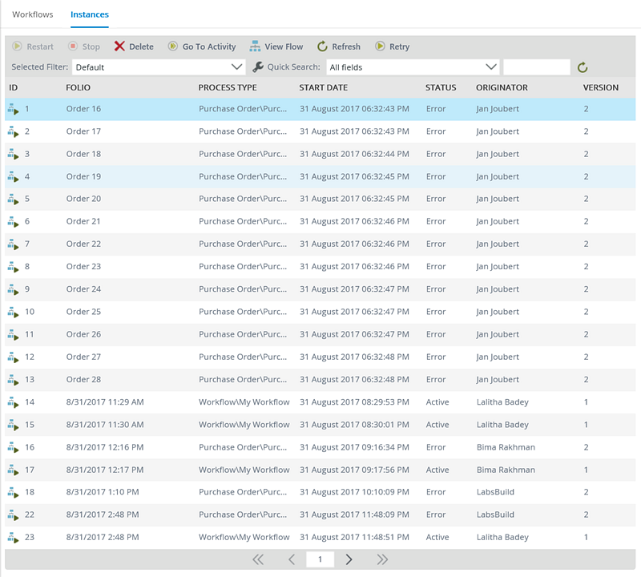Select the Instances tab
Viewport: 641px width, 577px height.
click(90, 14)
